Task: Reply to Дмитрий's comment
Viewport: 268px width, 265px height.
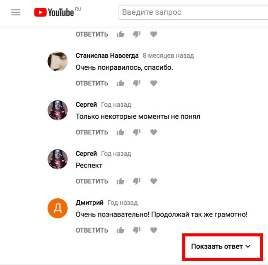Action: point(92,230)
